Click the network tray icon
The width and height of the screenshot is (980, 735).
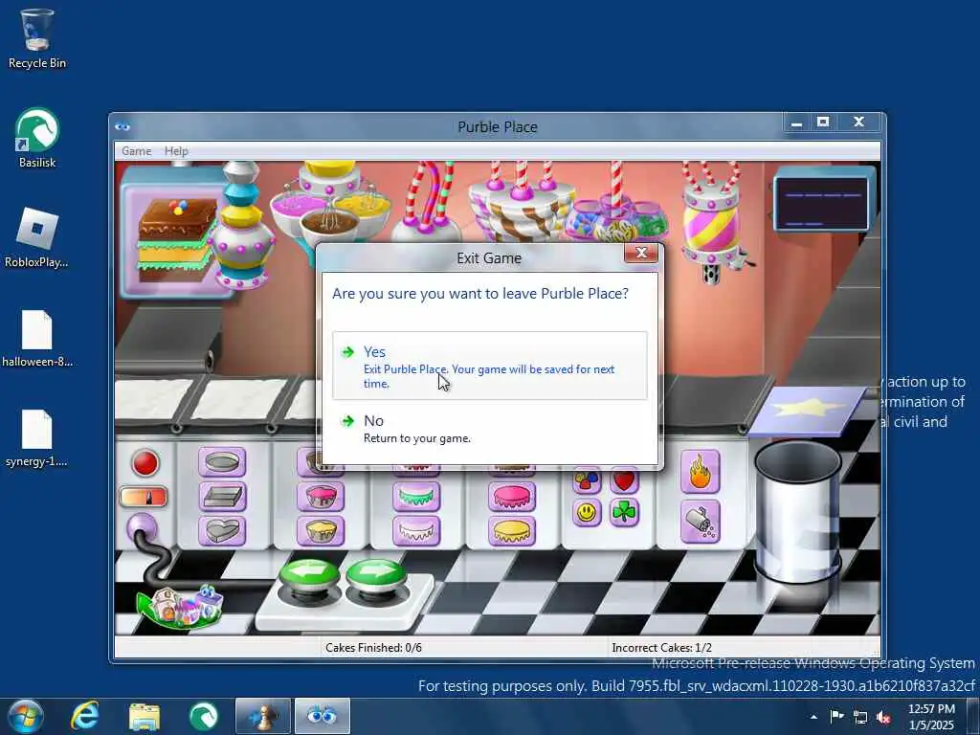tap(860, 717)
